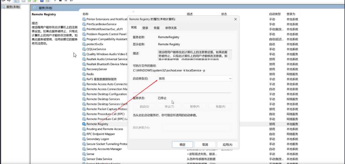The image size is (345, 164).
Task: Open the 启动类型 dropdown showing 禁用
Action: click(195, 78)
